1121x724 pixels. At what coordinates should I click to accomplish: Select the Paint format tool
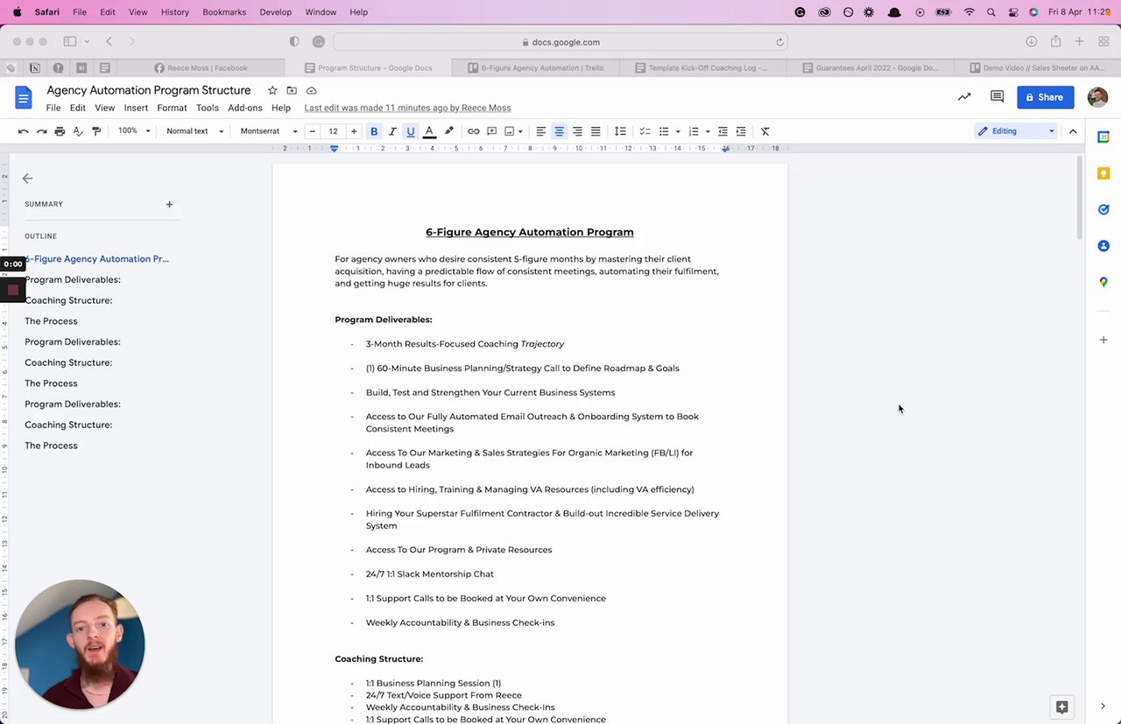pos(96,131)
